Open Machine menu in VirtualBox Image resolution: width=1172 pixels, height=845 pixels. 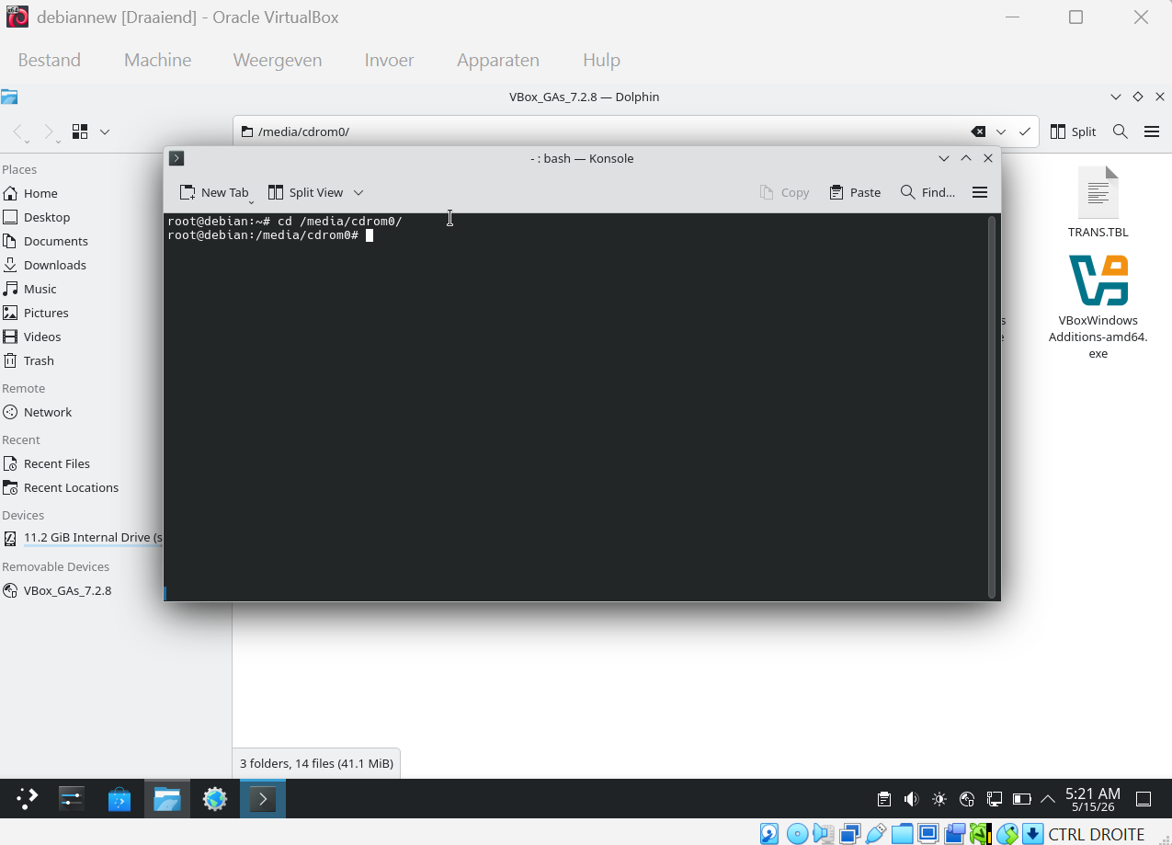pos(158,60)
